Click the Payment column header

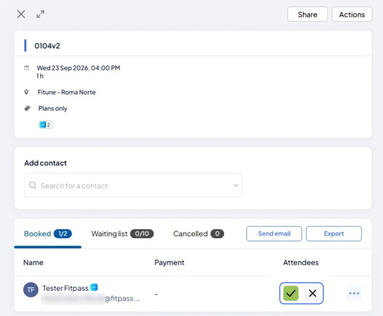(x=169, y=262)
